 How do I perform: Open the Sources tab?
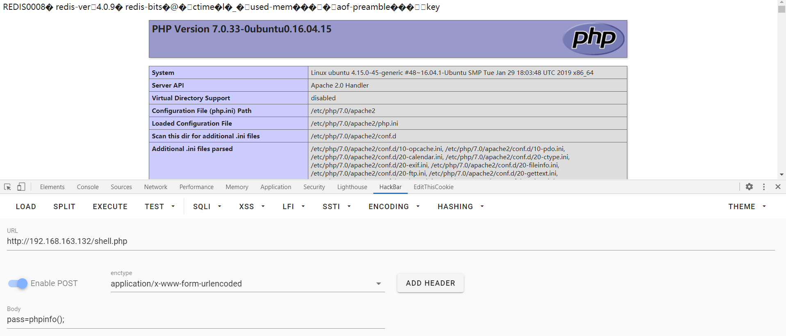tap(121, 187)
